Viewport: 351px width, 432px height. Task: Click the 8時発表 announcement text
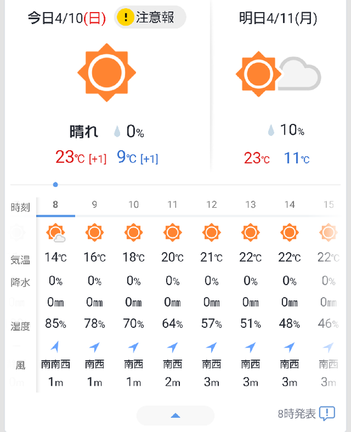[x=297, y=414]
